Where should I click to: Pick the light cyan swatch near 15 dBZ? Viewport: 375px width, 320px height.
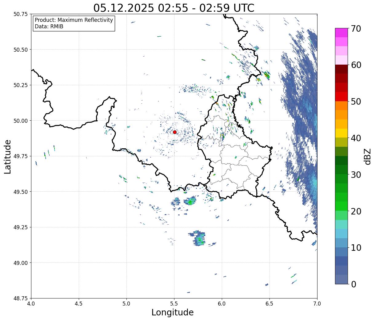(x=341, y=225)
